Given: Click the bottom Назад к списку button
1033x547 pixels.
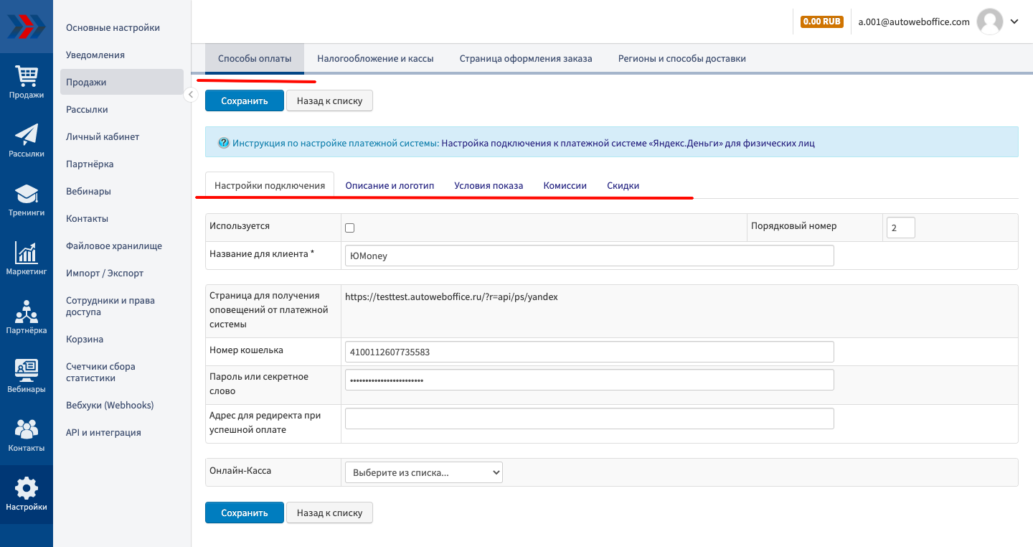Looking at the screenshot, I should (x=329, y=513).
